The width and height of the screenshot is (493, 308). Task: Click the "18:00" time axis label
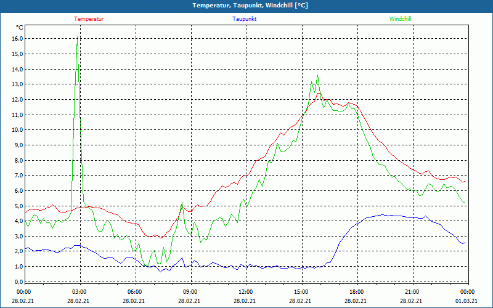357,292
